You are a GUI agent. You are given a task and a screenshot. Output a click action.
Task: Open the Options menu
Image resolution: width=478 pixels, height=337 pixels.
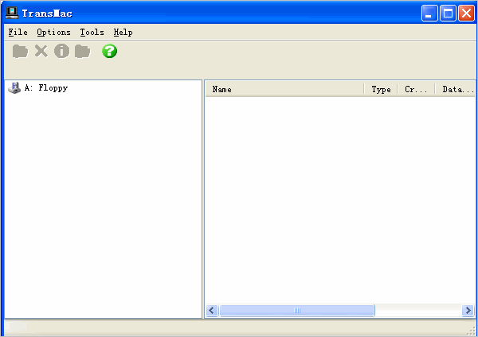(53, 33)
